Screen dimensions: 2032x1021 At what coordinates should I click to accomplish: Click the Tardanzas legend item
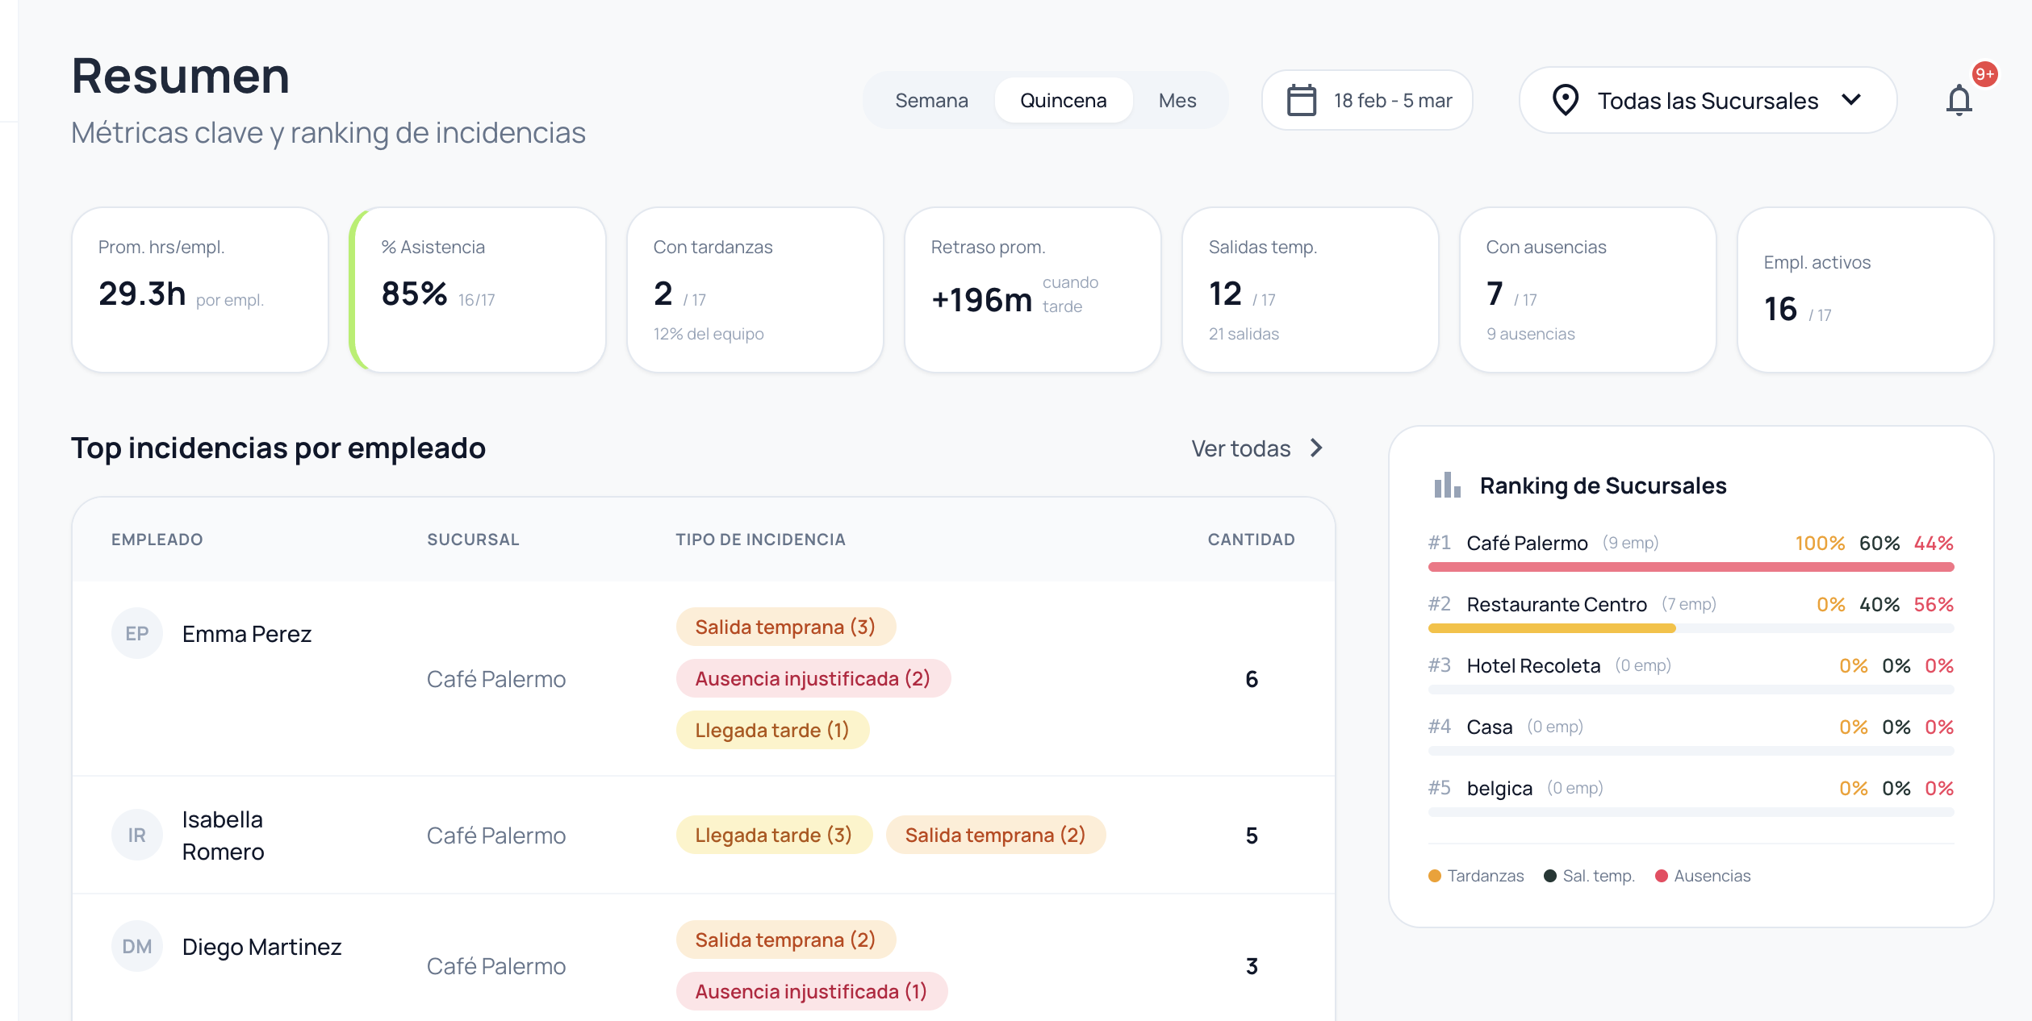[x=1476, y=876]
